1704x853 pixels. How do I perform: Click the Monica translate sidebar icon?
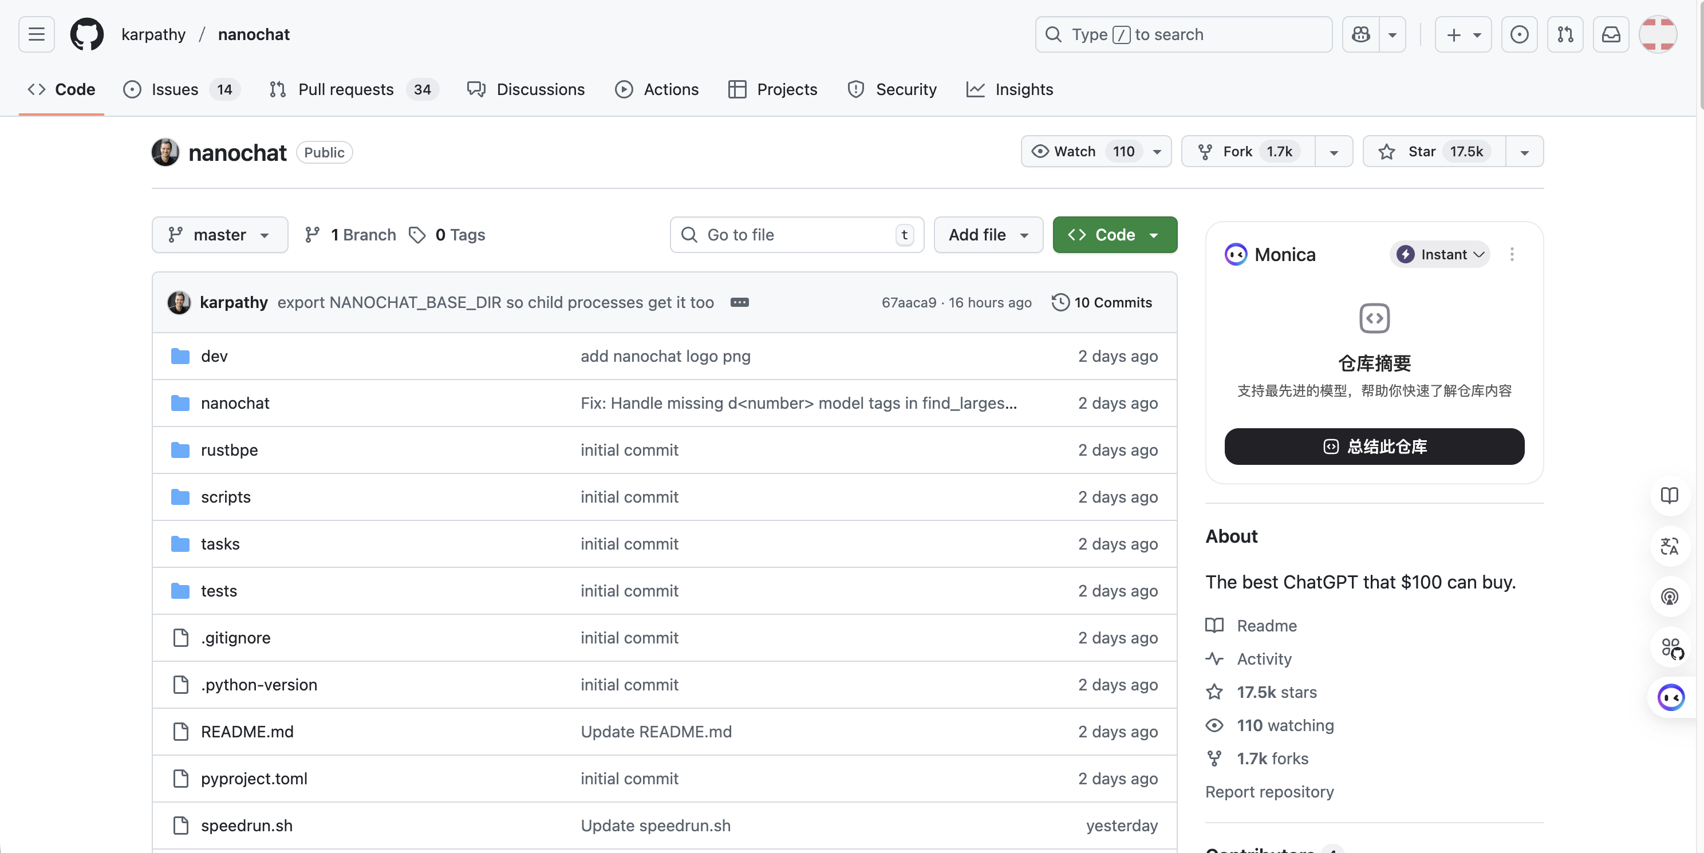(1669, 546)
